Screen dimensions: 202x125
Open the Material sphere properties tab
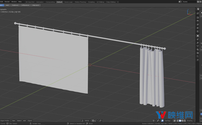(198, 50)
